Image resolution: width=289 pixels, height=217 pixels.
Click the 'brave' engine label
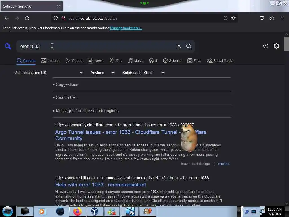click(185, 164)
